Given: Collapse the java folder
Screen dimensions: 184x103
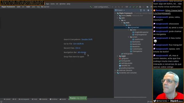Looking at the screenshot, I should (x=124, y=25).
